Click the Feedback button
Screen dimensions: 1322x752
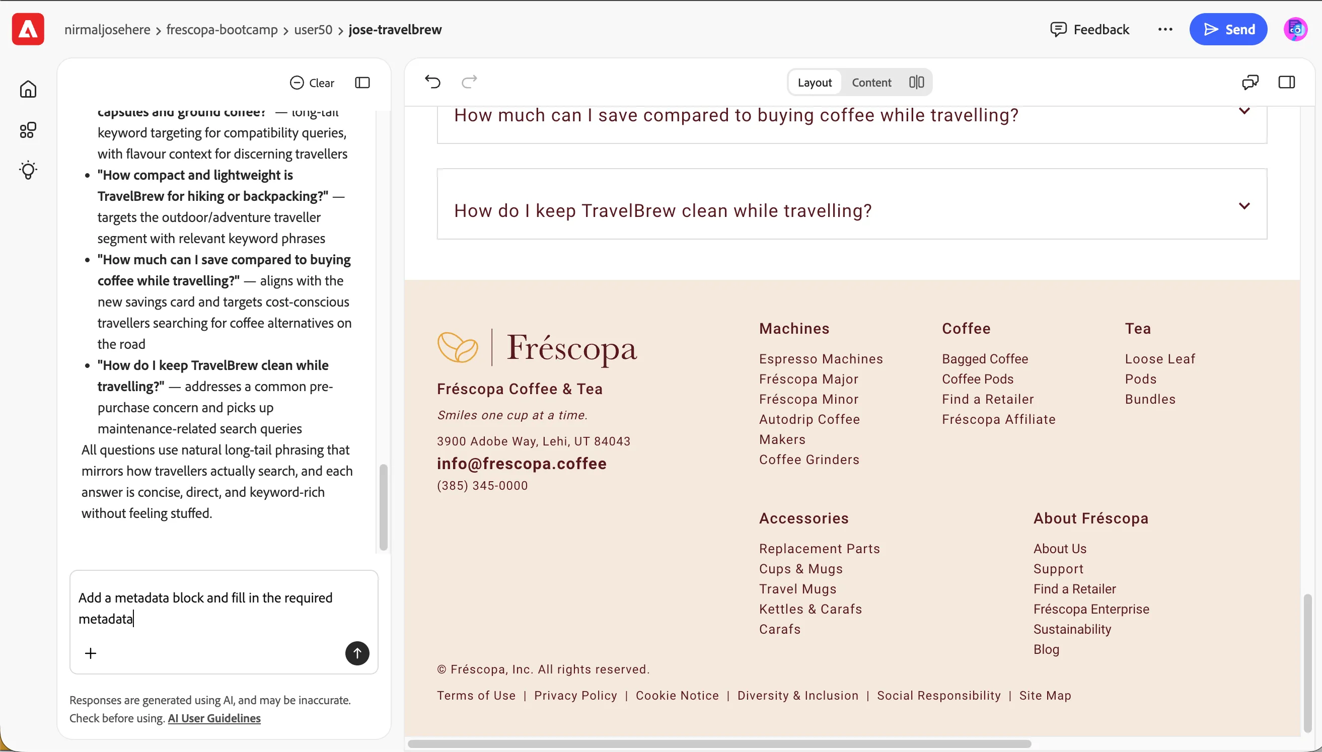coord(1089,29)
